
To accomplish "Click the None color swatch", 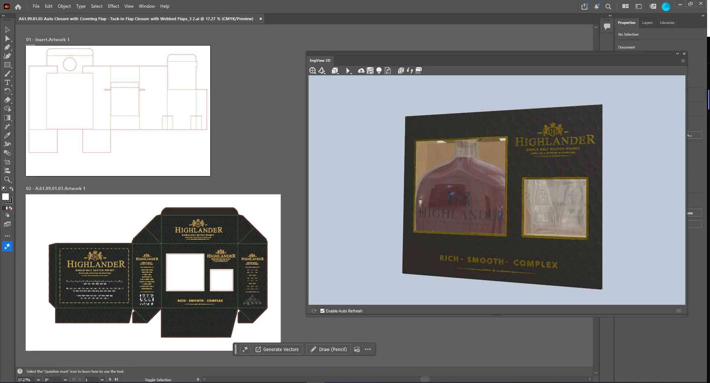I will [x=11, y=208].
